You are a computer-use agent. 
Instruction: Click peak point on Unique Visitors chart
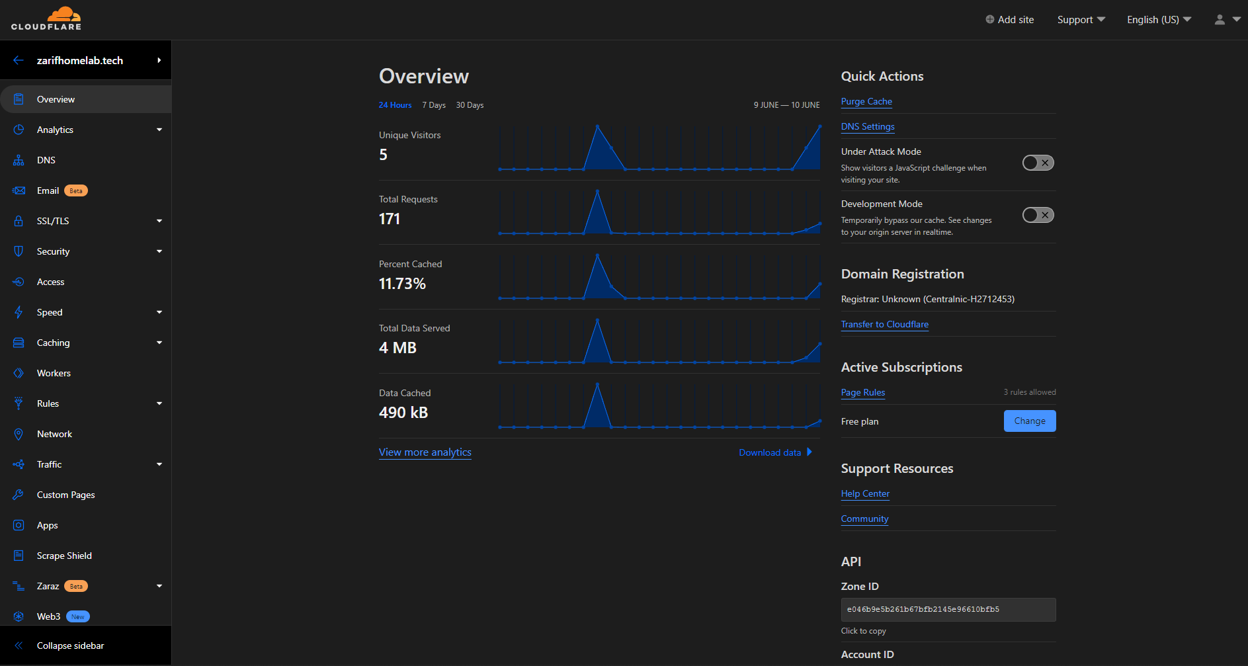coord(597,126)
